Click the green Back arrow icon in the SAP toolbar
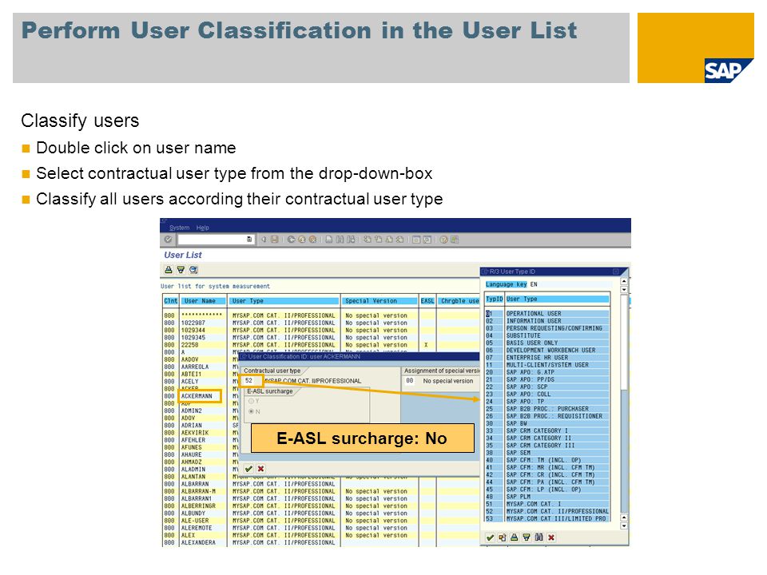Viewport: 767px width, 575px height. 292,240
